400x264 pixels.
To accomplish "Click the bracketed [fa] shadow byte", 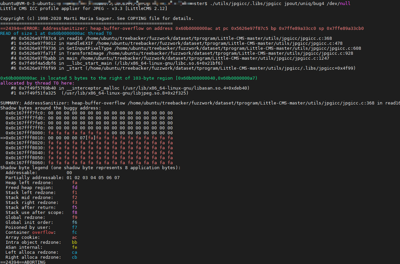I will 91,138.
